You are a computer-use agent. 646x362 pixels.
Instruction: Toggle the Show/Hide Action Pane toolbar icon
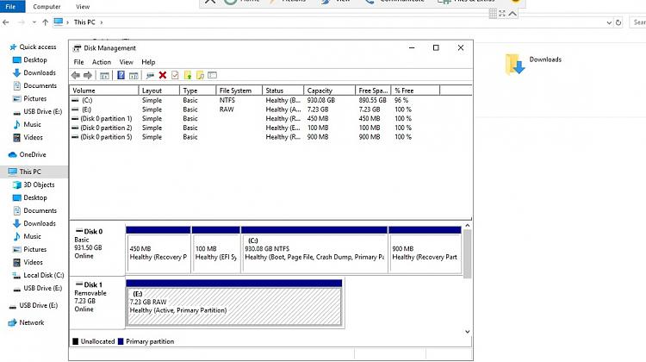[x=134, y=75]
